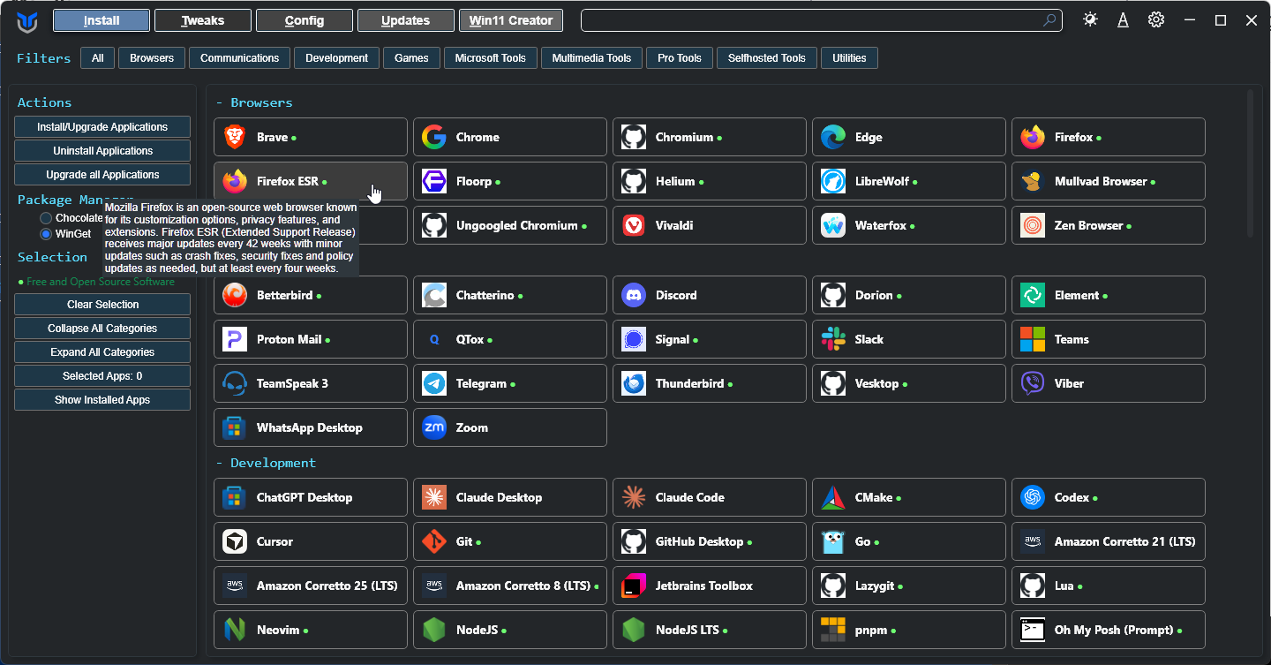Screen dimensions: 1271x665
Task: Click Install/Upgrade Applications button
Action: tap(102, 127)
